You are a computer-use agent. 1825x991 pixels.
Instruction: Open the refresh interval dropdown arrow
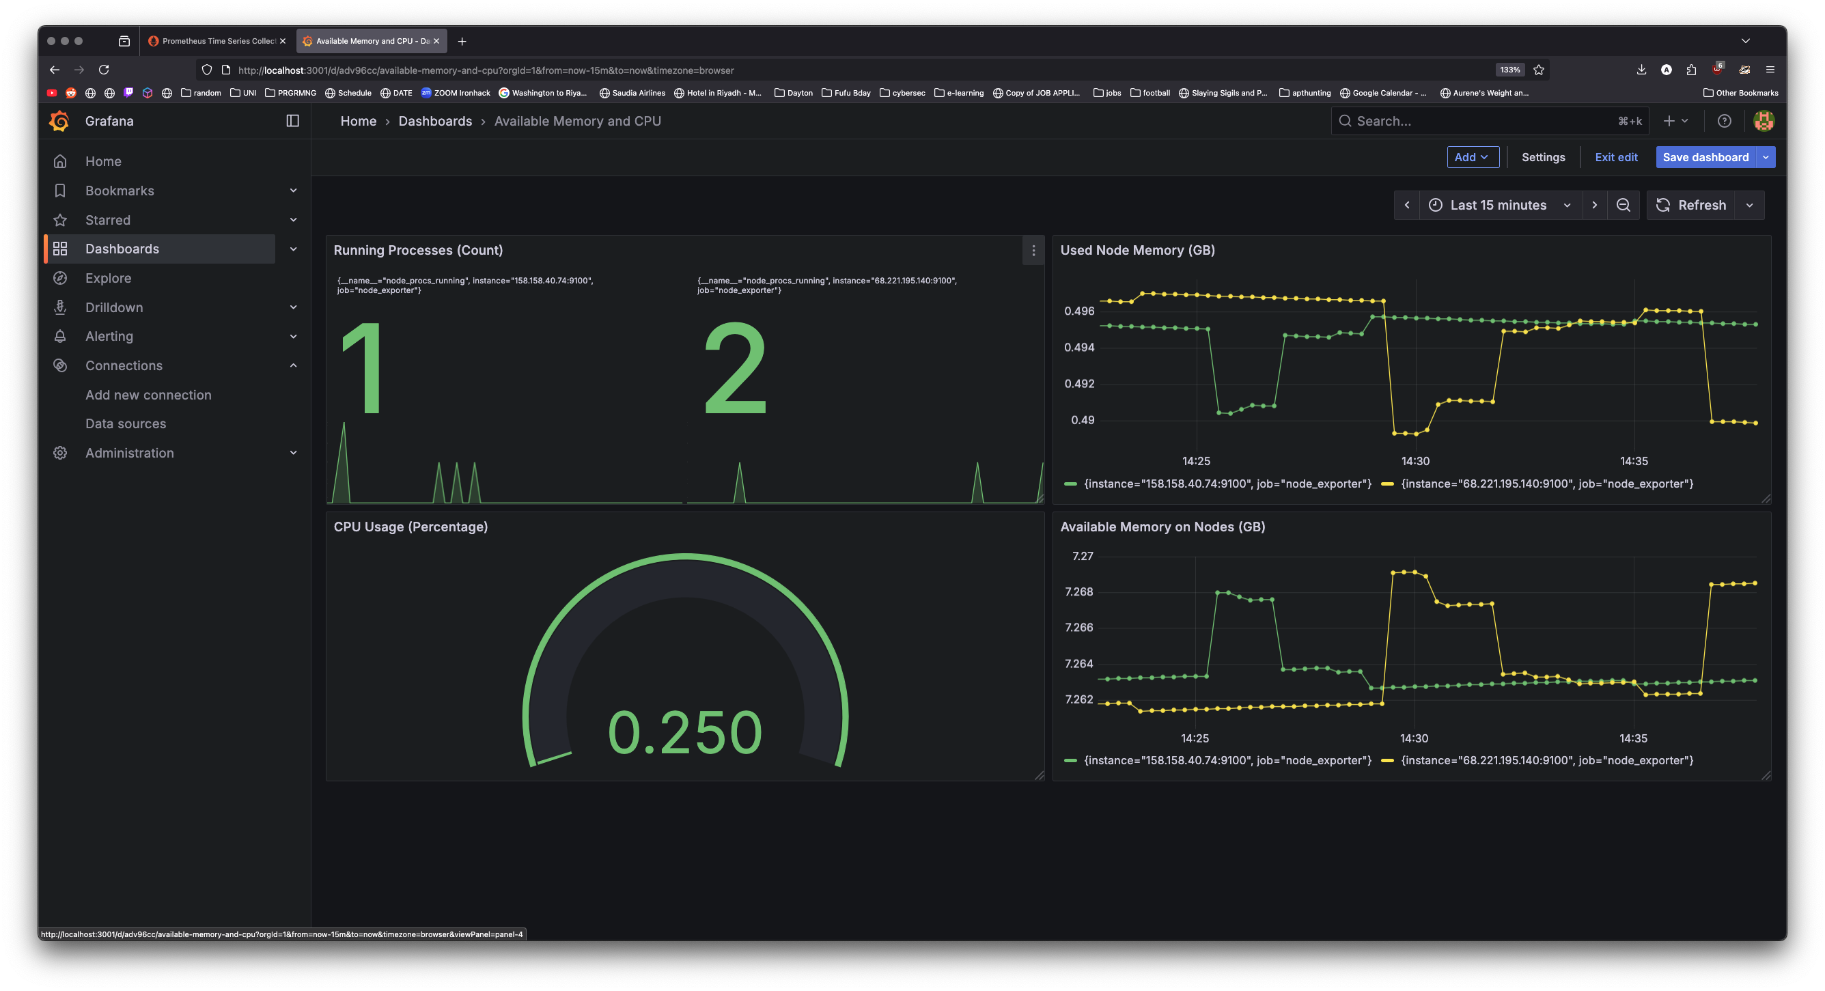[1750, 206]
